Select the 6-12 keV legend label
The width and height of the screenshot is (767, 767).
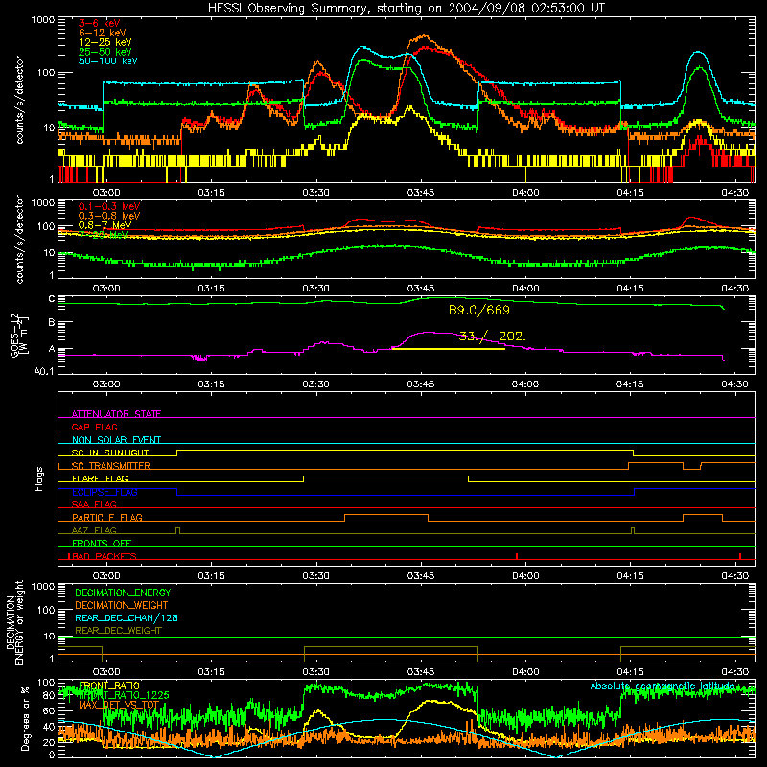pyautogui.click(x=103, y=33)
